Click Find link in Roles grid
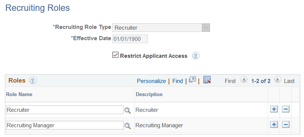Screen dimensions: 304x137 pos(178,81)
